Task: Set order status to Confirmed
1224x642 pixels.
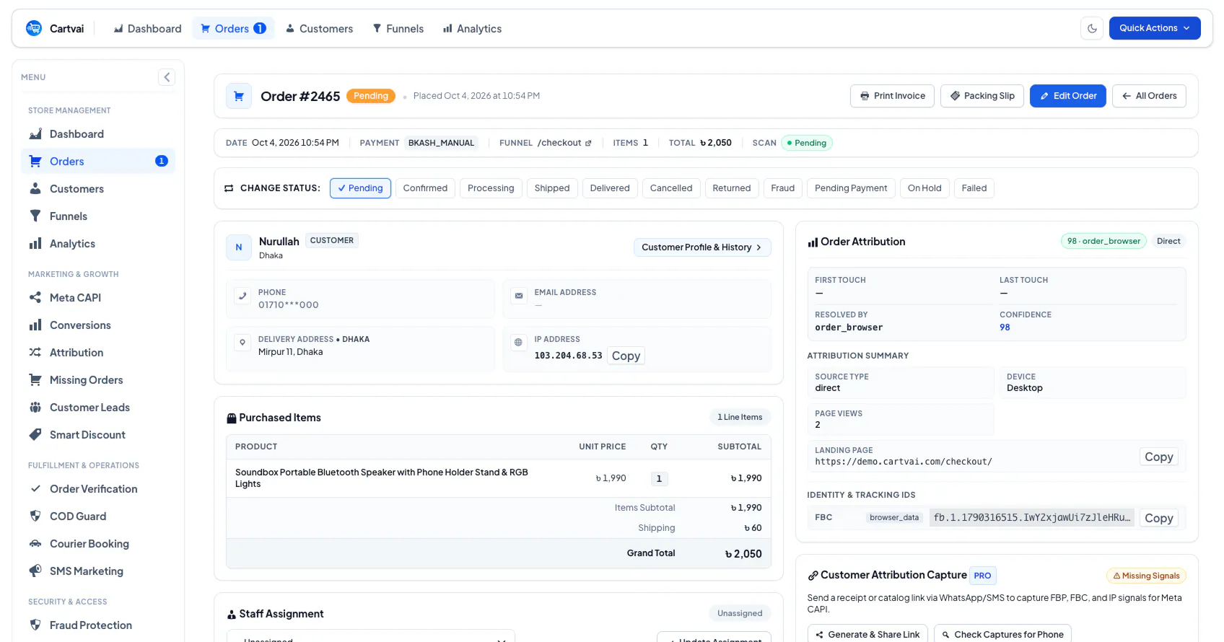Action: tap(425, 188)
